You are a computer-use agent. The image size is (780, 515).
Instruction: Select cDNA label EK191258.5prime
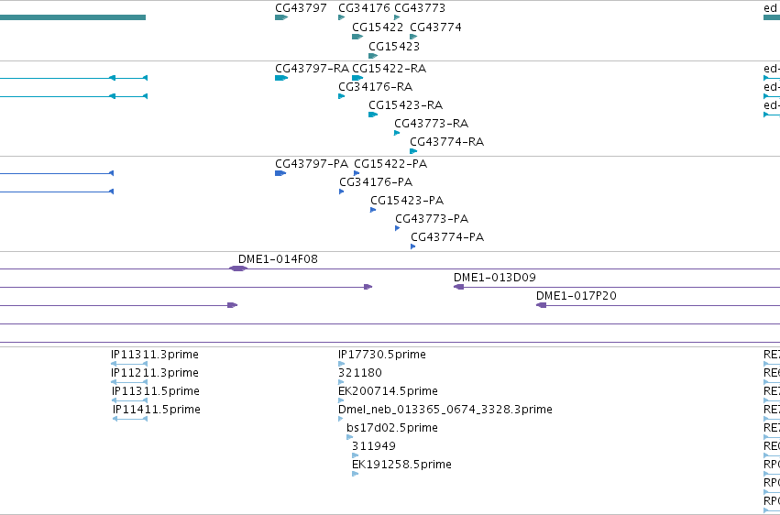point(402,465)
